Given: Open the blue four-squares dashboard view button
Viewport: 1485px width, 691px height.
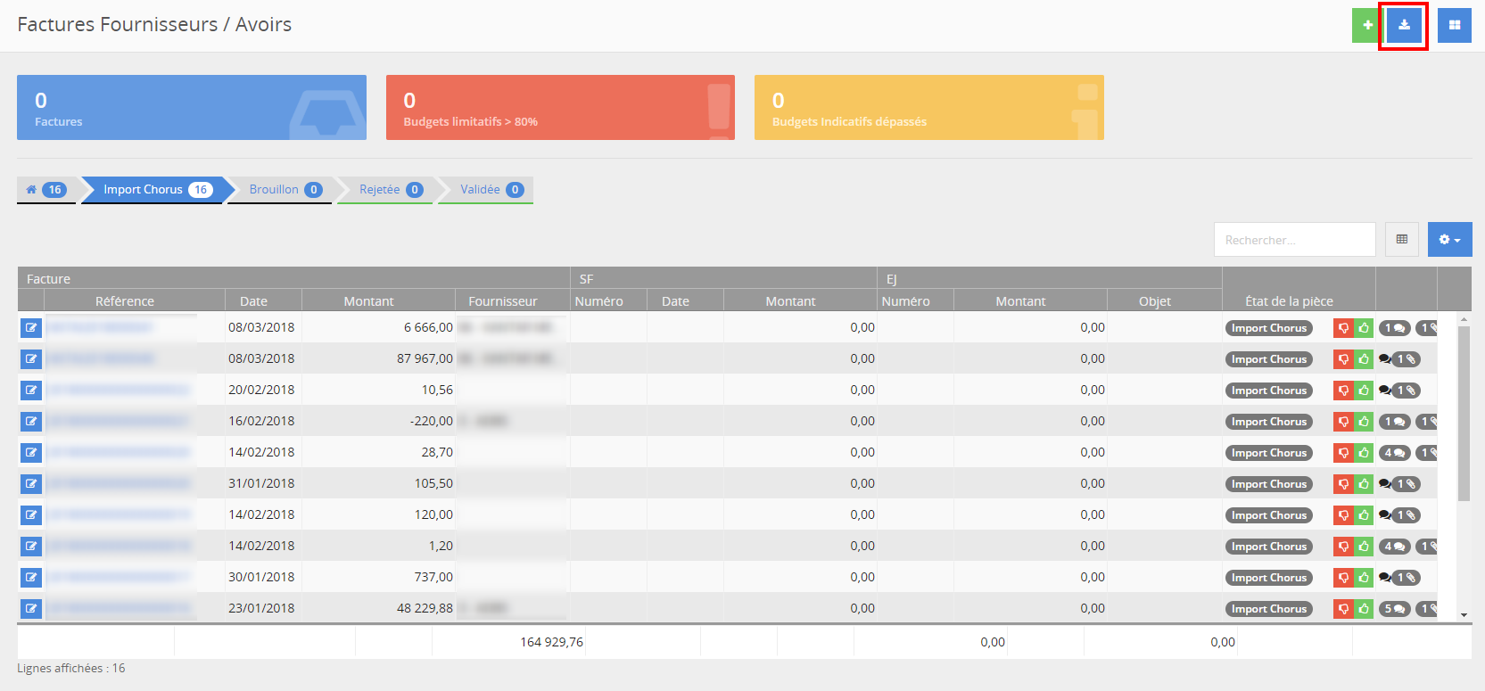Looking at the screenshot, I should 1455,25.
